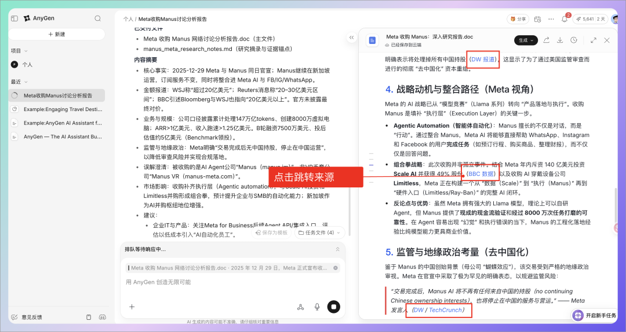
Task: Toggle the sidebar panel icon beside AnyGen logo
Action: pyautogui.click(x=14, y=19)
